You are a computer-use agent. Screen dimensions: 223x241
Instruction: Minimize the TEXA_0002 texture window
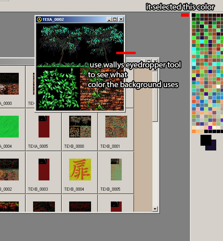click(x=109, y=19)
